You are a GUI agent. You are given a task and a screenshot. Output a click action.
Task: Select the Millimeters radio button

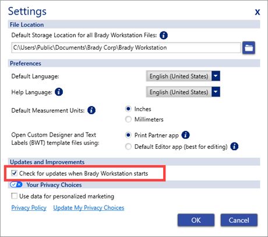[x=128, y=119]
